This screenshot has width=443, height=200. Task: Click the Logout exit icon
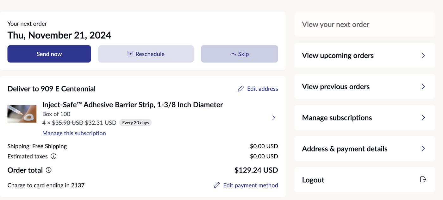[x=423, y=179]
